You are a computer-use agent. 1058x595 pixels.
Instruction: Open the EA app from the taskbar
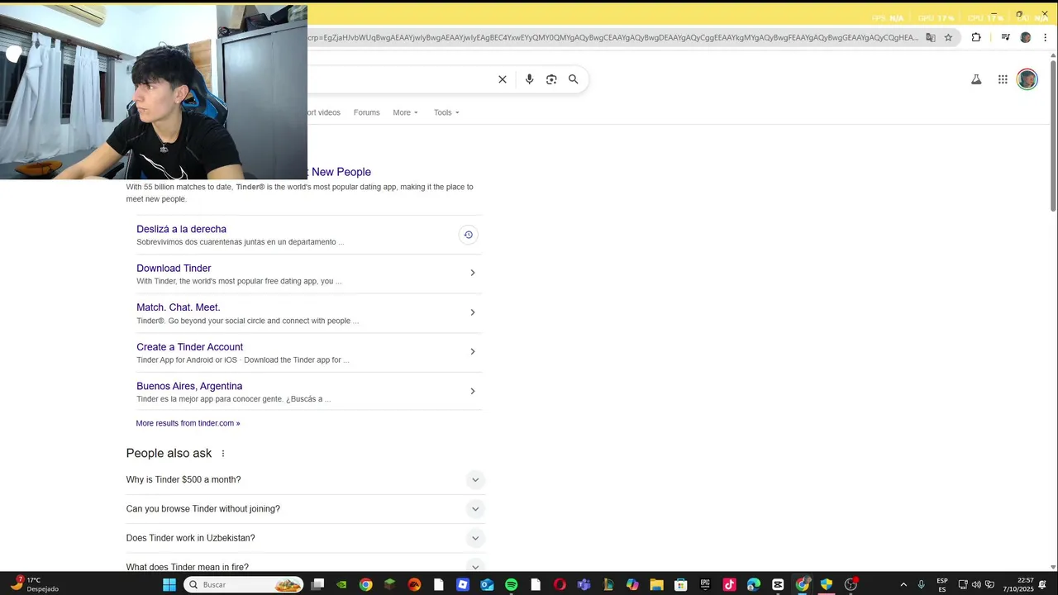(x=414, y=584)
